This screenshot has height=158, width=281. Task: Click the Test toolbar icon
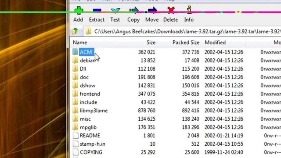pos(115,11)
